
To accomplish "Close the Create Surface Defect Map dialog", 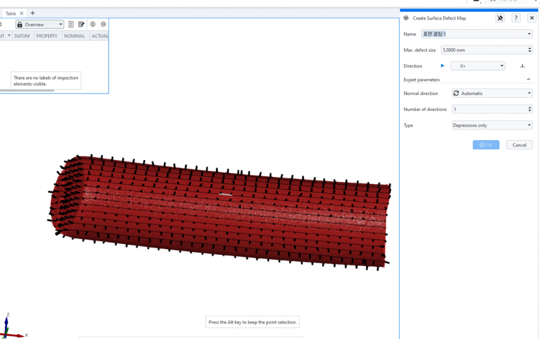I will (531, 18).
